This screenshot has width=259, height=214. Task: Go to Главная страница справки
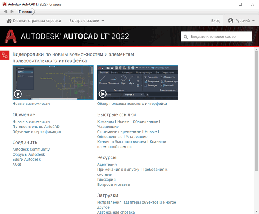(x=34, y=21)
